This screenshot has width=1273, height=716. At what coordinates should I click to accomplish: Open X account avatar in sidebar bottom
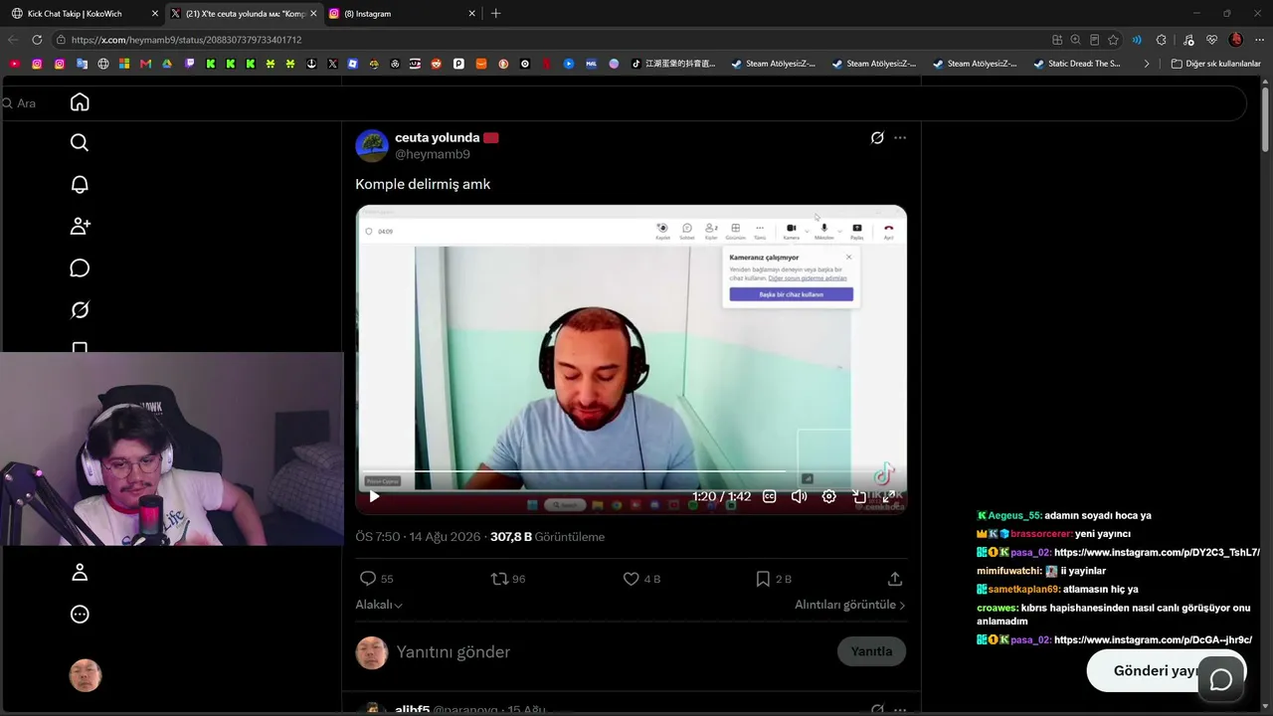point(86,675)
